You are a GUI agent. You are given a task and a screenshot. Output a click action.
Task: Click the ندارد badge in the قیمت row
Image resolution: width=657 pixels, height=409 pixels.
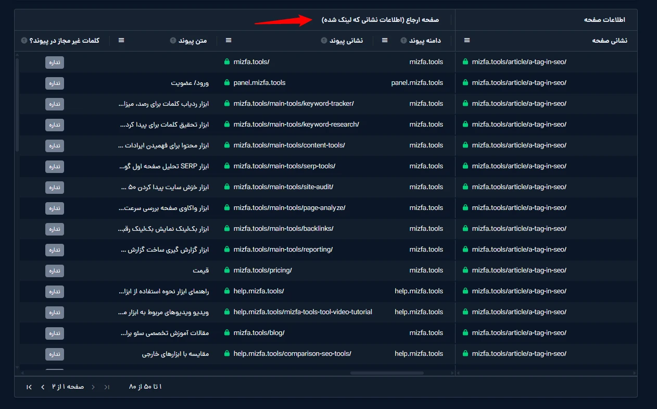55,270
